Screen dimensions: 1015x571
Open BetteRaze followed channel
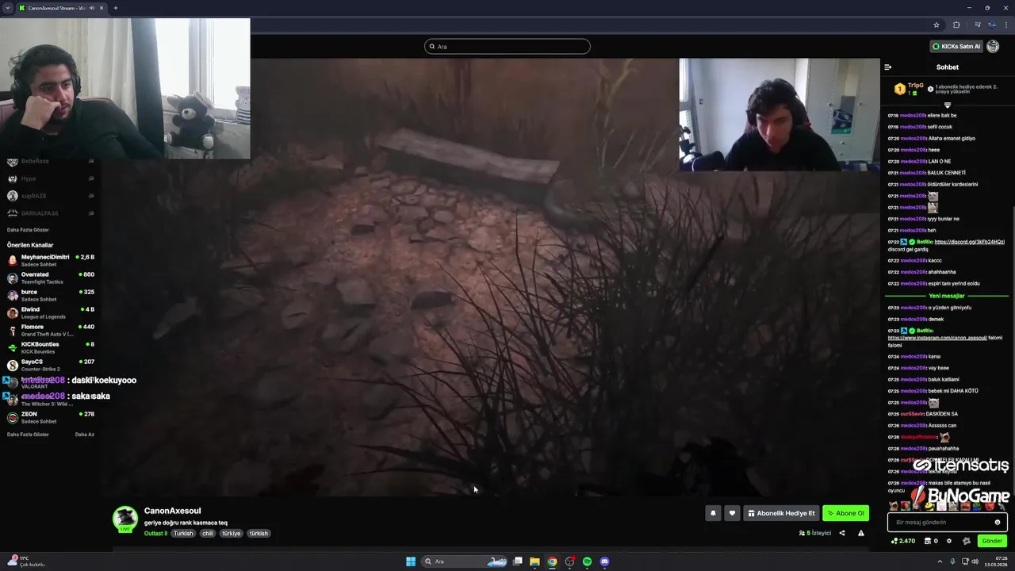tap(51, 161)
